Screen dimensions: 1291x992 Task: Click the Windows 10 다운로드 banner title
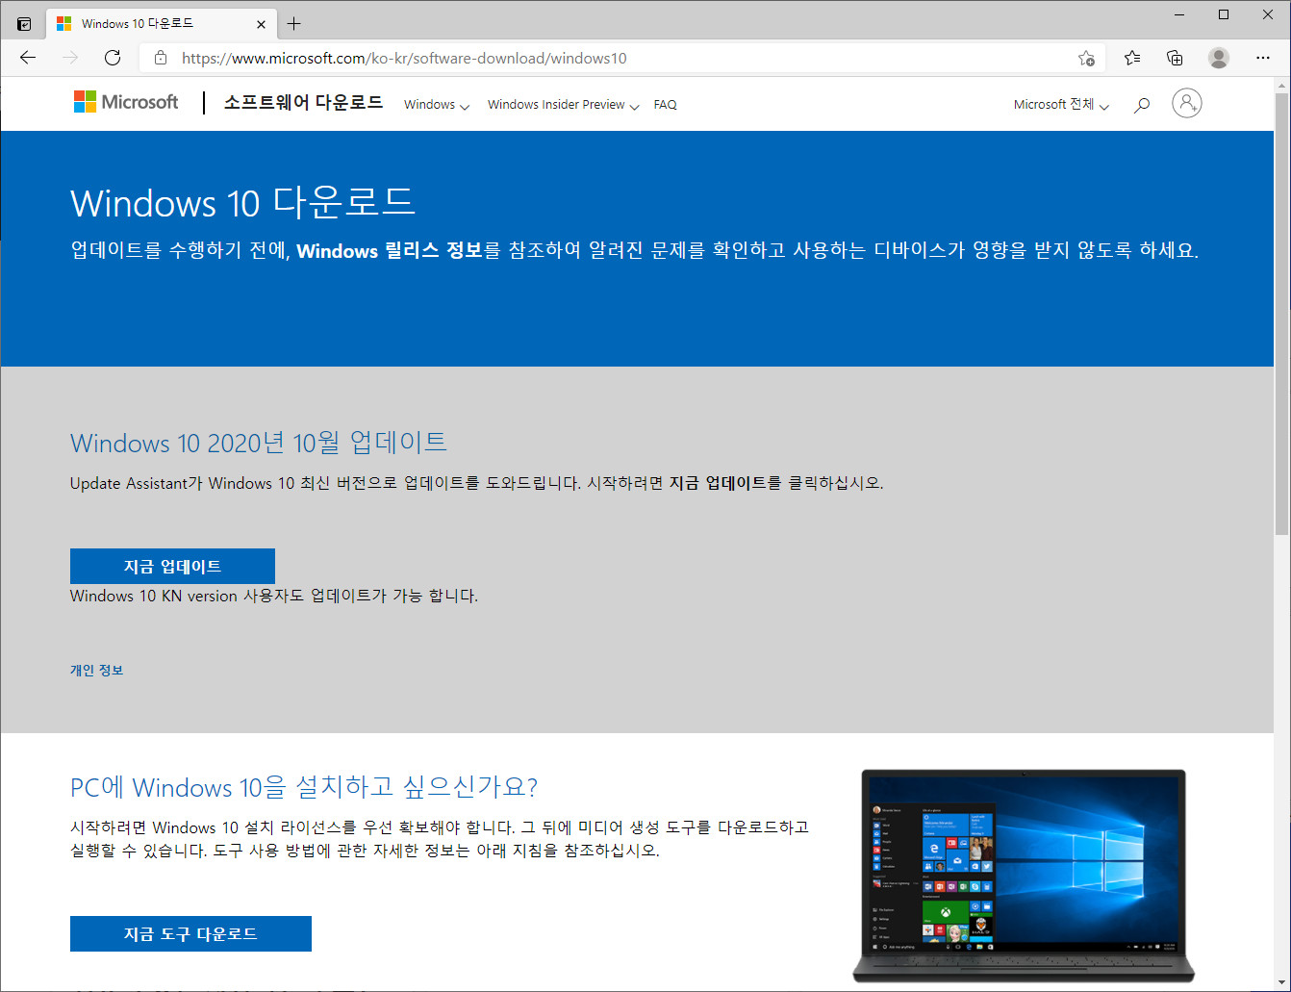(242, 203)
